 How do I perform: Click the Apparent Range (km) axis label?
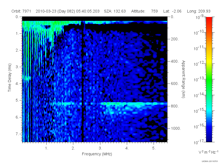pyautogui.click(x=183, y=79)
